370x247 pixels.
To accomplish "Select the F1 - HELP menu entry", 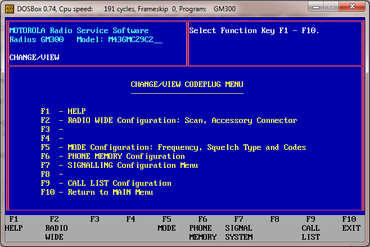I will [x=63, y=111].
